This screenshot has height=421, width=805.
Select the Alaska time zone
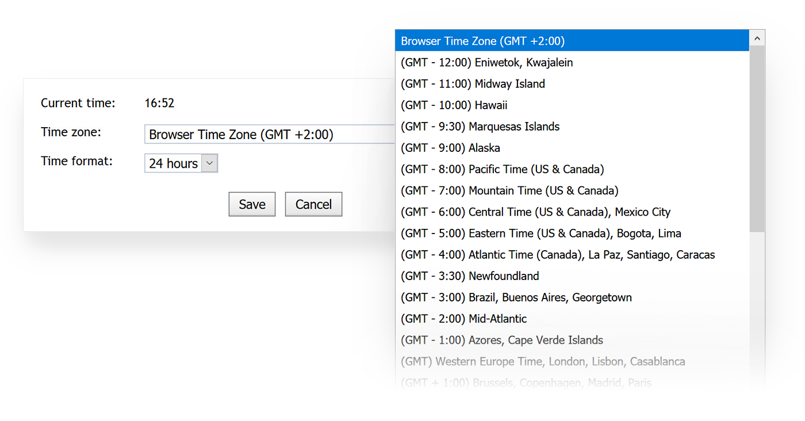[450, 147]
